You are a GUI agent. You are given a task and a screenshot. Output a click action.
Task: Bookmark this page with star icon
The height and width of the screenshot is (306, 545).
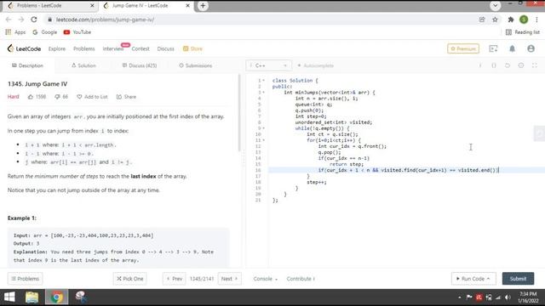point(495,20)
